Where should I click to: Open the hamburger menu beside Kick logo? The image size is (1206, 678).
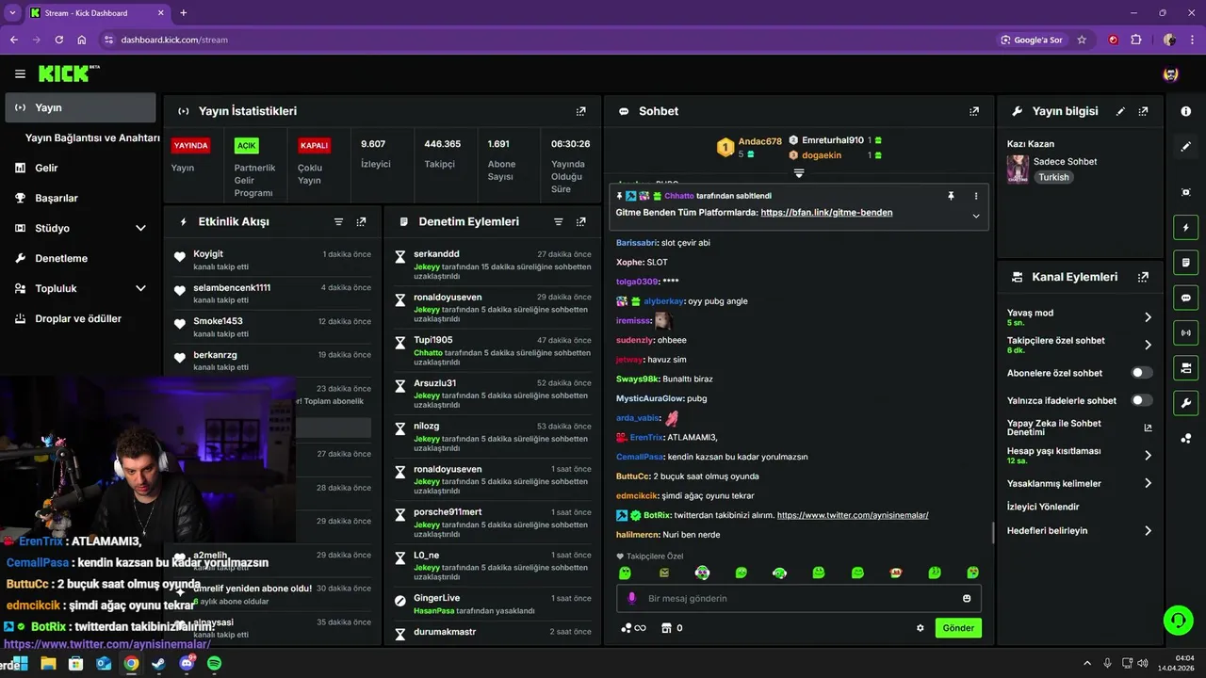[20, 73]
